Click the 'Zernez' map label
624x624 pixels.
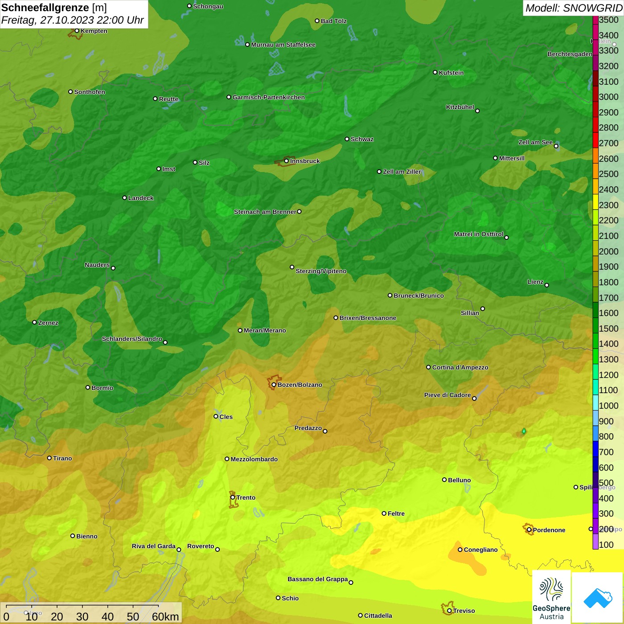48,323
